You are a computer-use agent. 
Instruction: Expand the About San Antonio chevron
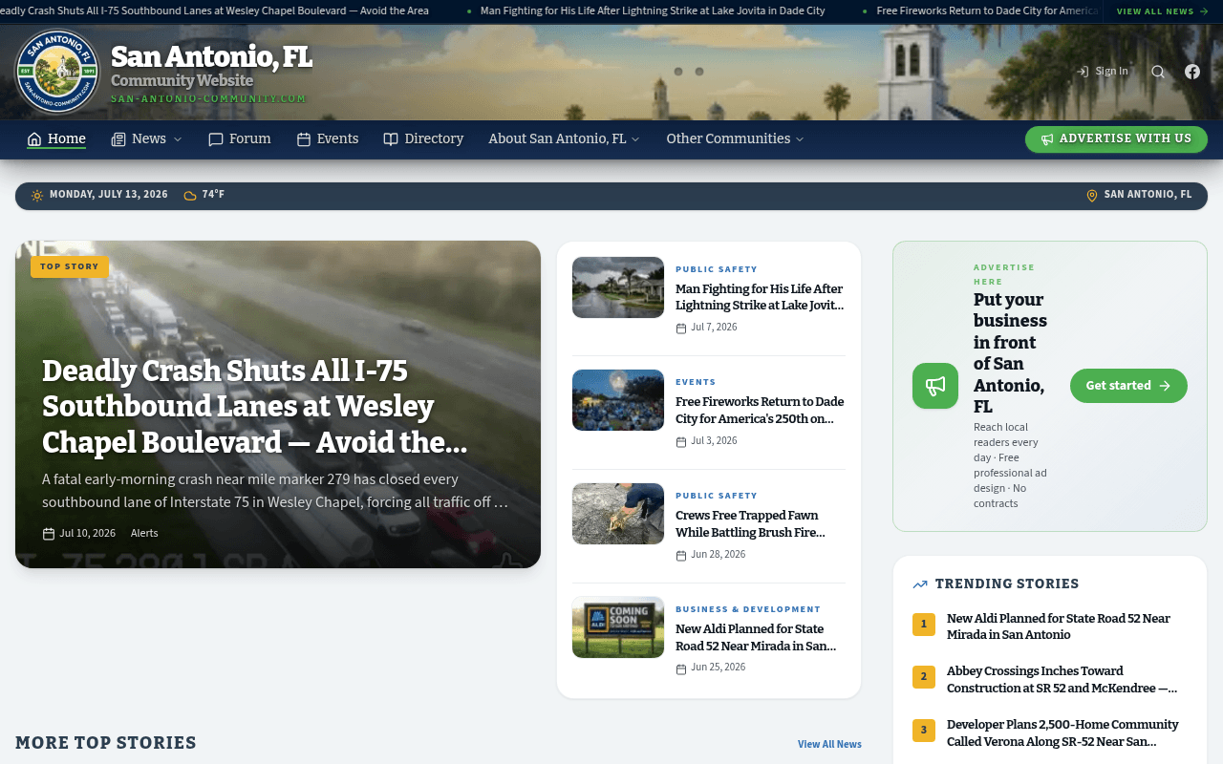[x=635, y=139]
